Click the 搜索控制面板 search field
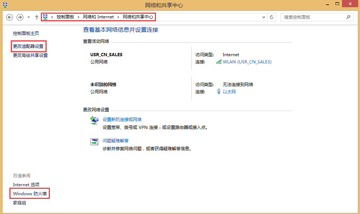The height and width of the screenshot is (214, 360). click(x=312, y=17)
